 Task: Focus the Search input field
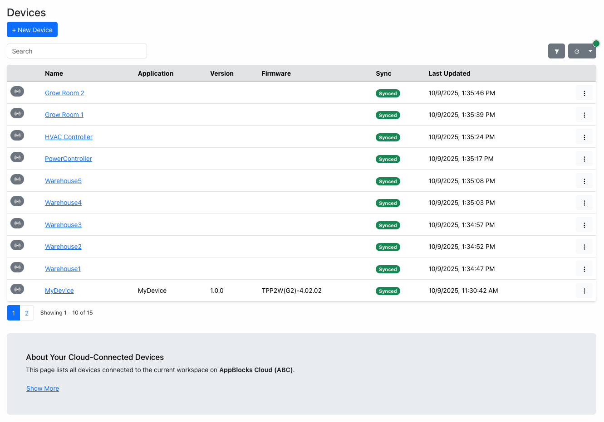(x=77, y=51)
